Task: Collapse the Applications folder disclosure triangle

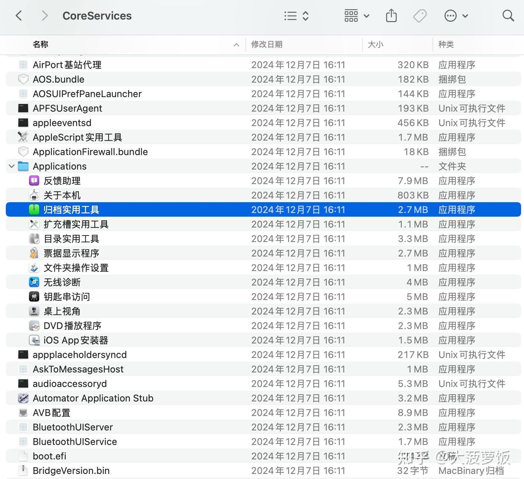Action: [12, 166]
